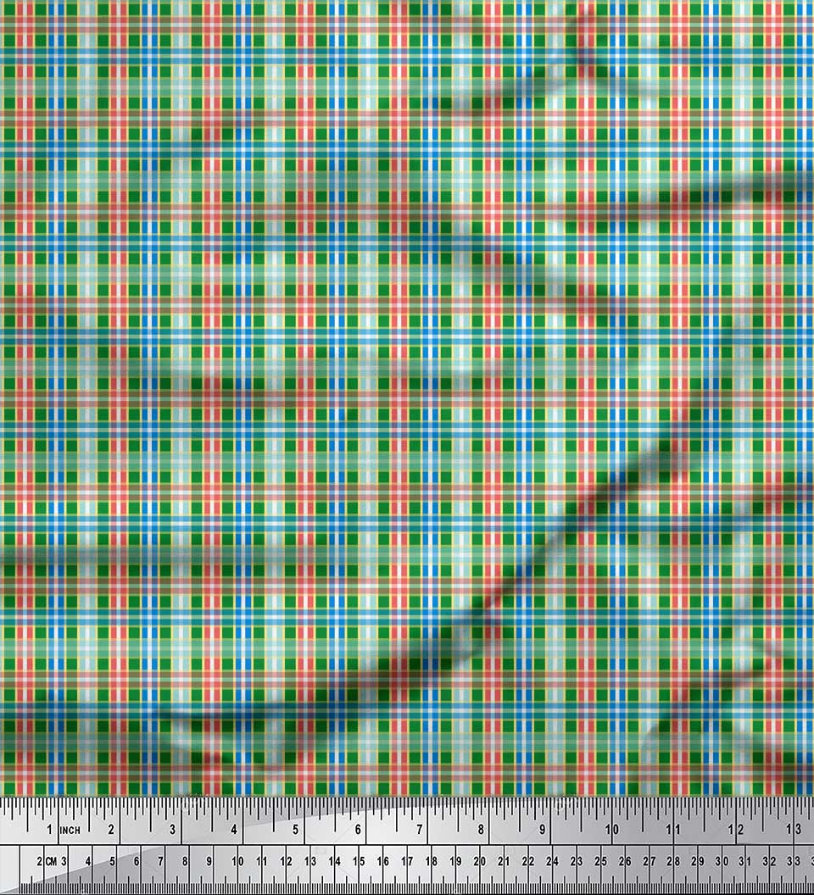Select the 10 centimeter mark number

[x=237, y=861]
